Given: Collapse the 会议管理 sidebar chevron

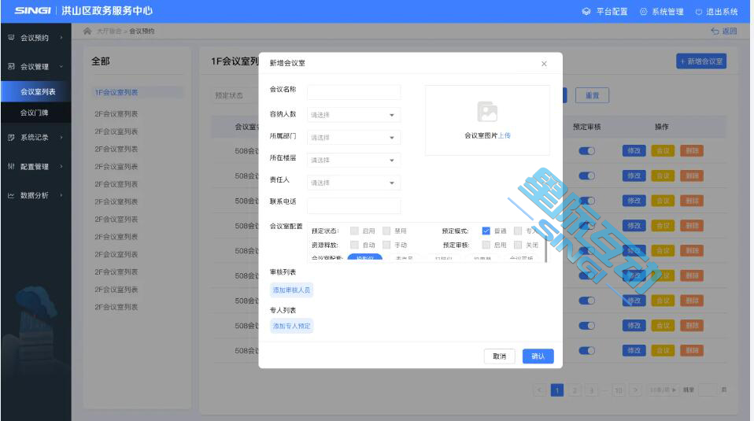Looking at the screenshot, I should [61, 66].
